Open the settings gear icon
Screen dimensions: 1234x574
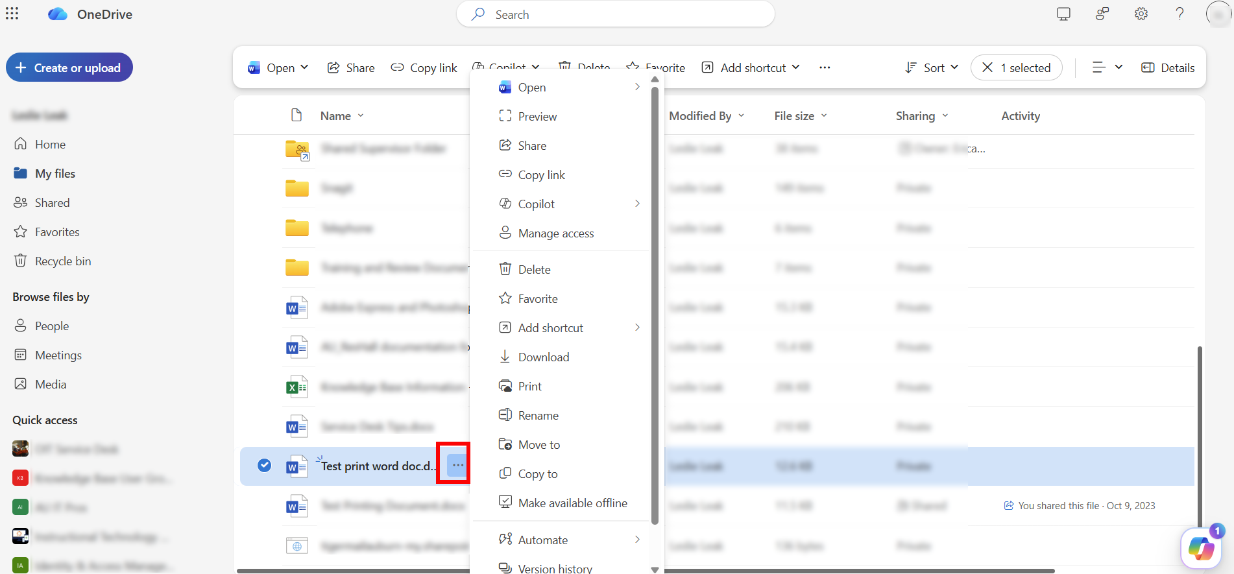[1141, 14]
